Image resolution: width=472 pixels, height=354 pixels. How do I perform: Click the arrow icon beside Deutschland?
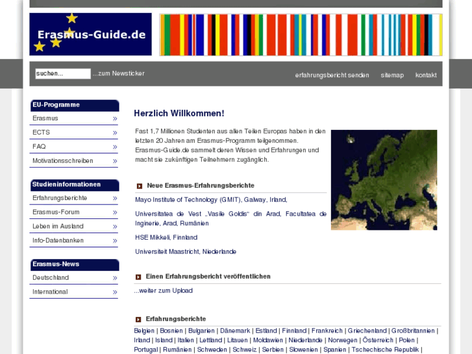[115, 278]
